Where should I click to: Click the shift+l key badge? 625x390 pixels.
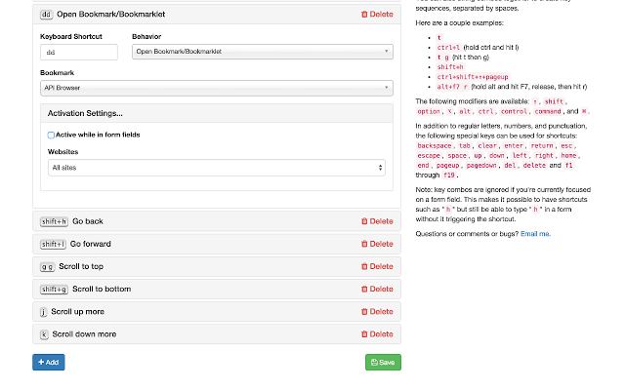tap(53, 245)
